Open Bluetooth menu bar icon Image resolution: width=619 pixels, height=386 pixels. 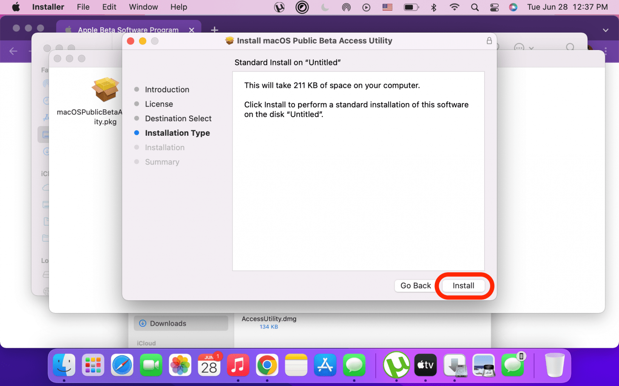click(x=434, y=7)
